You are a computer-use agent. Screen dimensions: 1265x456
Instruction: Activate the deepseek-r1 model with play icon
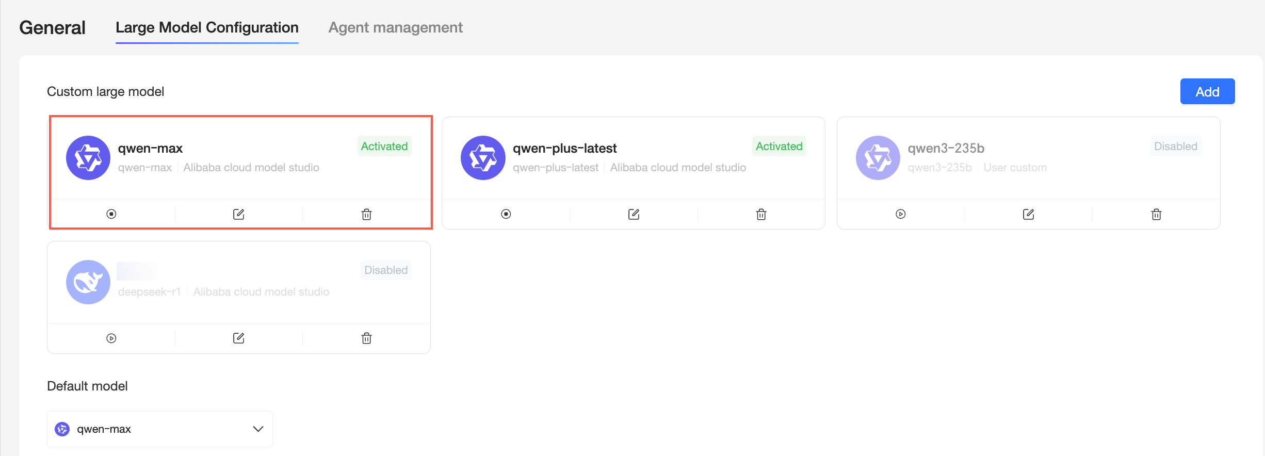click(111, 338)
